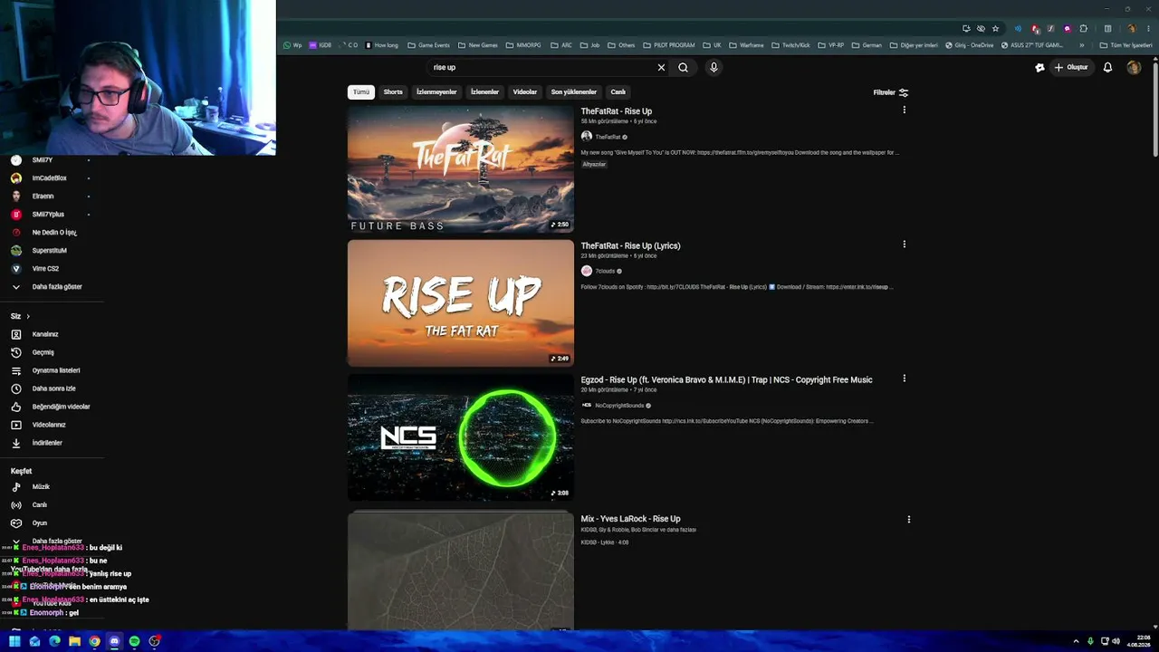1159x652 pixels.
Task: Select the İzlenenler filter chip
Action: pos(484,91)
